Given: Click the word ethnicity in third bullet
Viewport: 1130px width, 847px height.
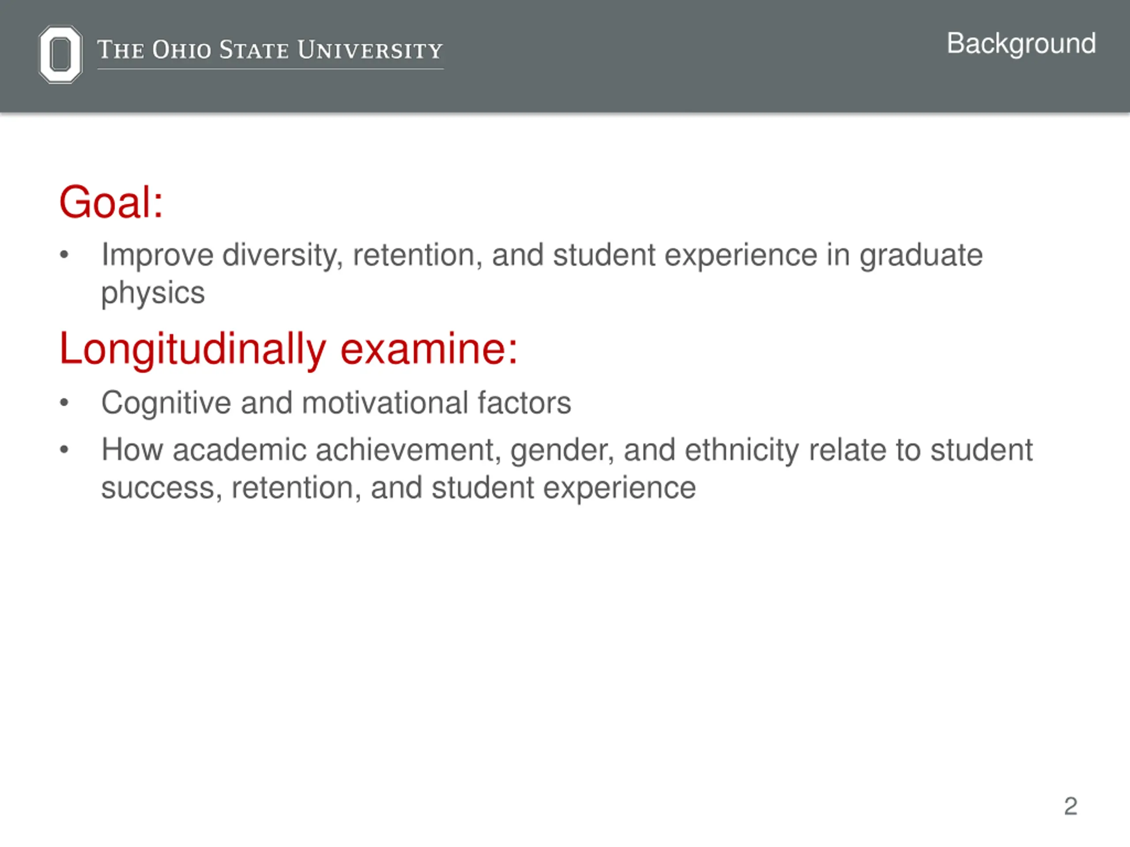Looking at the screenshot, I should pyautogui.click(x=742, y=451).
